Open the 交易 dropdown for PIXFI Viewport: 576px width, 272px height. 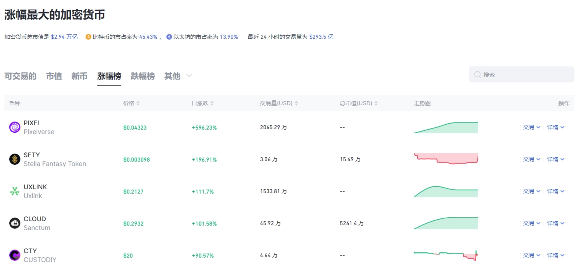click(x=532, y=127)
